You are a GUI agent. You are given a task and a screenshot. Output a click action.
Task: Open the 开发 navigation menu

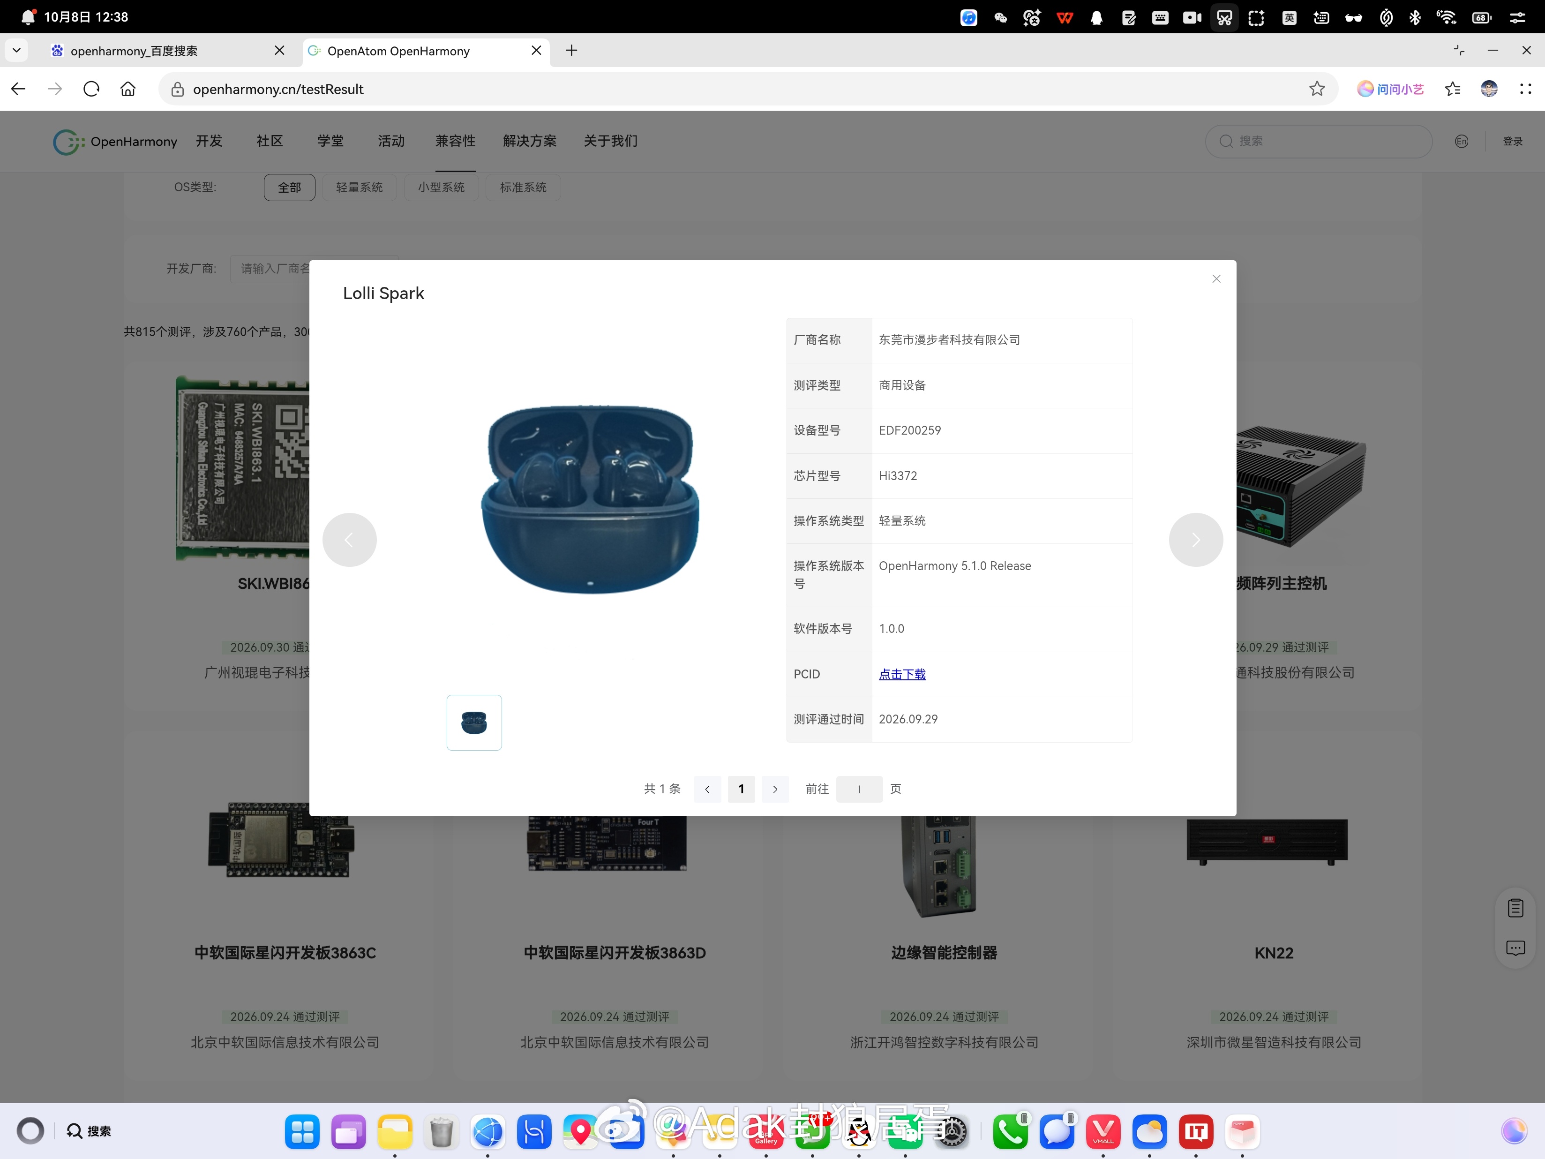pos(209,141)
